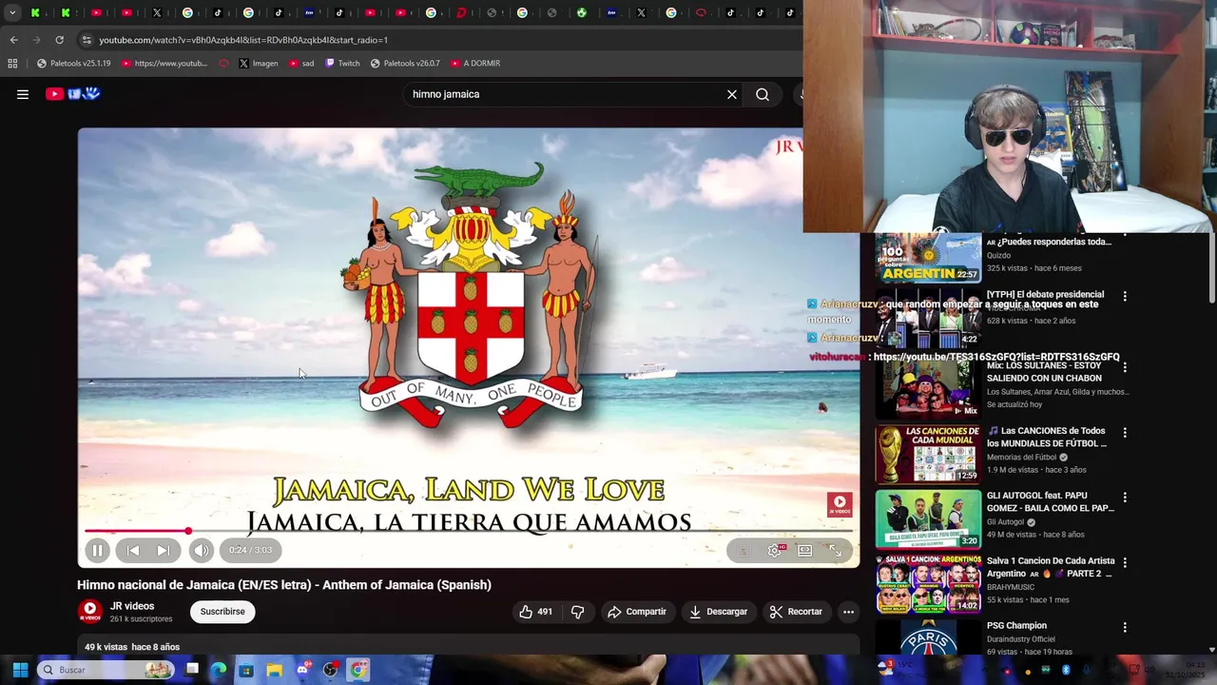Open Microsoft Store from the taskbar
The image size is (1217, 685).
point(246,670)
